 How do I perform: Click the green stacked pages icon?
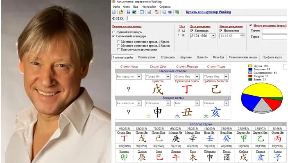(177, 12)
